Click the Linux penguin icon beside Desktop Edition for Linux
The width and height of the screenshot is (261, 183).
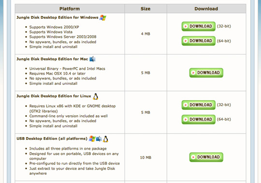(95, 96)
